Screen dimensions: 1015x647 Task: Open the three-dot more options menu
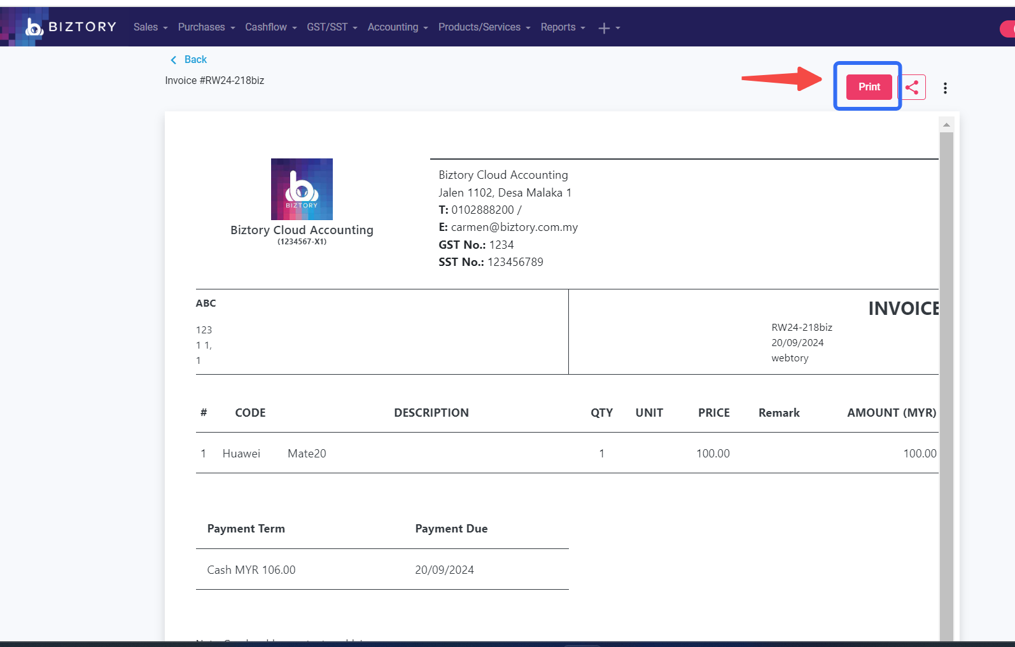tap(945, 88)
